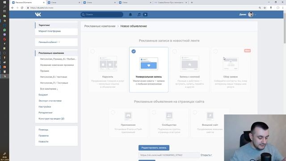Bookmark this page with the star icon
Image resolution: width=286 pixels, height=161 pixels.
point(265,8)
